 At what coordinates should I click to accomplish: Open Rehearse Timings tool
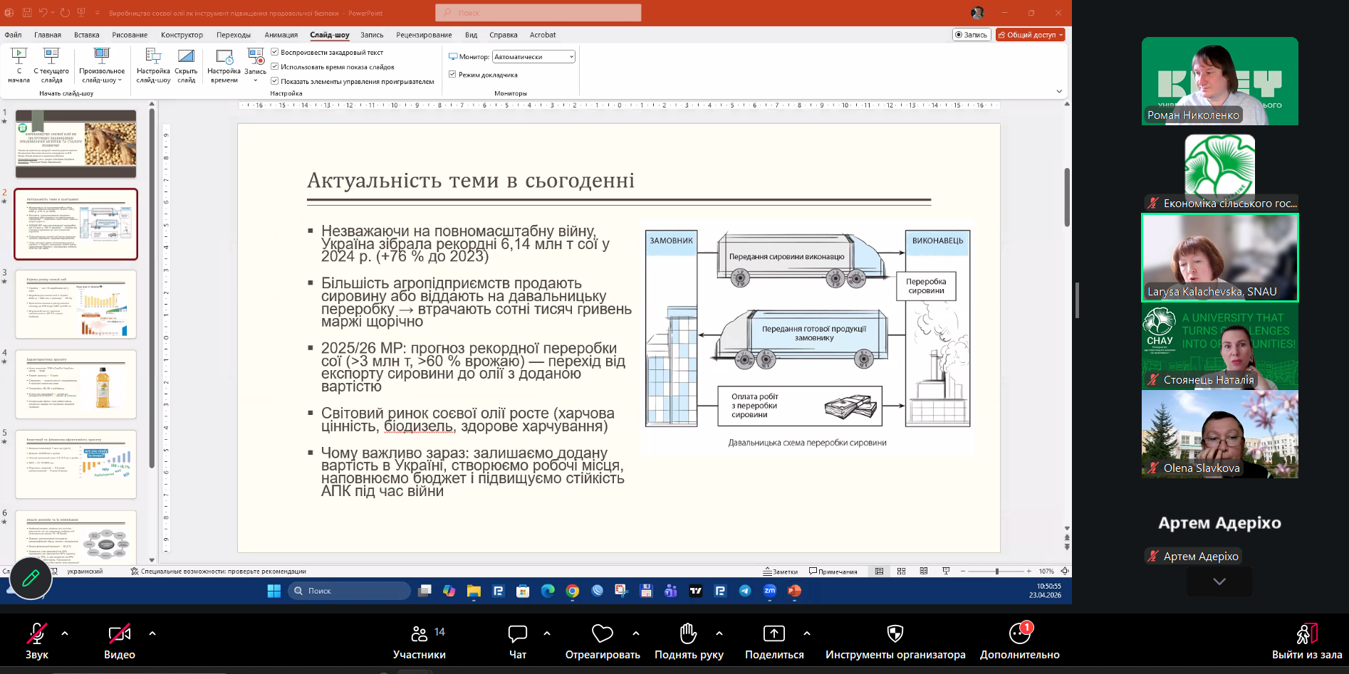click(224, 57)
